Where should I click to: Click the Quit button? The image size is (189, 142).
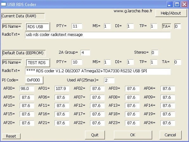95,135
